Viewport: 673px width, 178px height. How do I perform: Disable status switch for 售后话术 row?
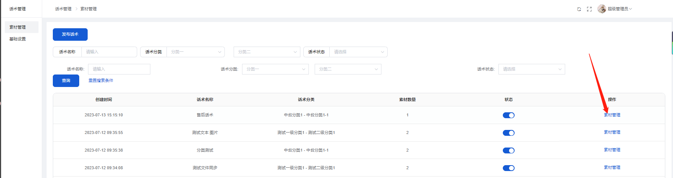[508, 115]
